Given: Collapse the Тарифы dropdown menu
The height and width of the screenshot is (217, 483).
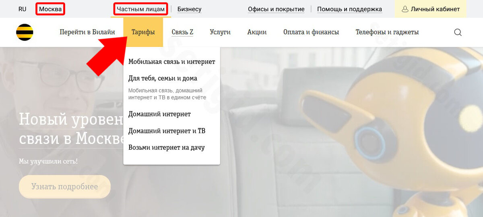Looking at the screenshot, I should (143, 32).
